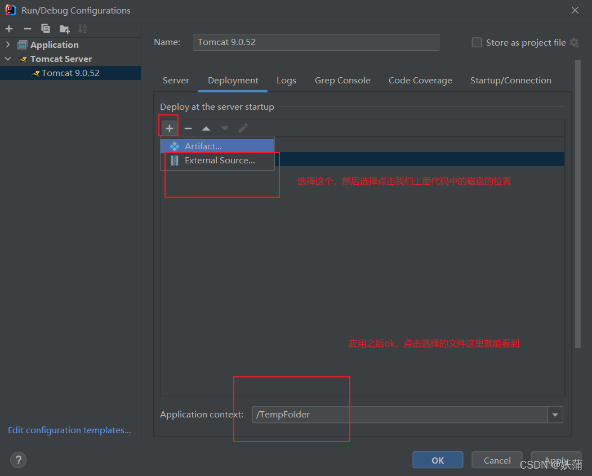The width and height of the screenshot is (592, 476).
Task: Open the Logs tab
Action: pos(286,81)
